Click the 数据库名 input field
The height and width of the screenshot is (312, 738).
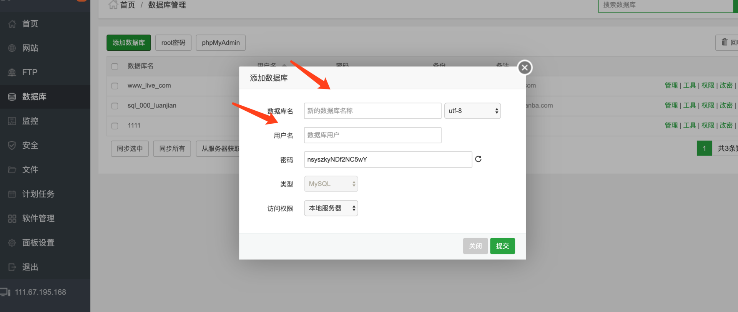click(x=372, y=111)
